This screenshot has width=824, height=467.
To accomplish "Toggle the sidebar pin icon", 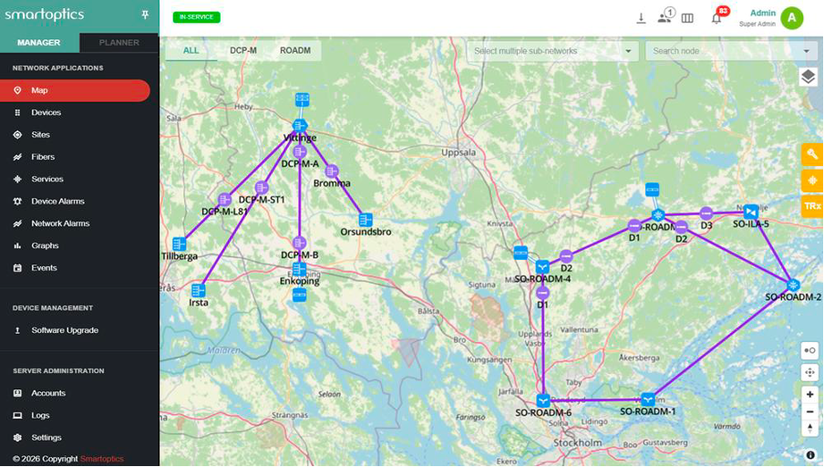I will [x=144, y=15].
